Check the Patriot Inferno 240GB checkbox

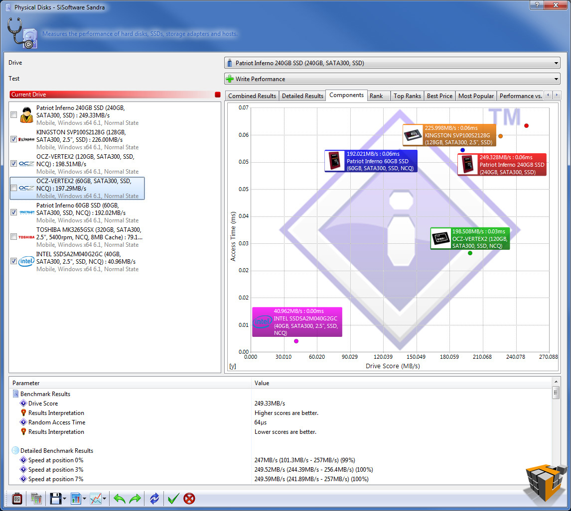tap(14, 115)
